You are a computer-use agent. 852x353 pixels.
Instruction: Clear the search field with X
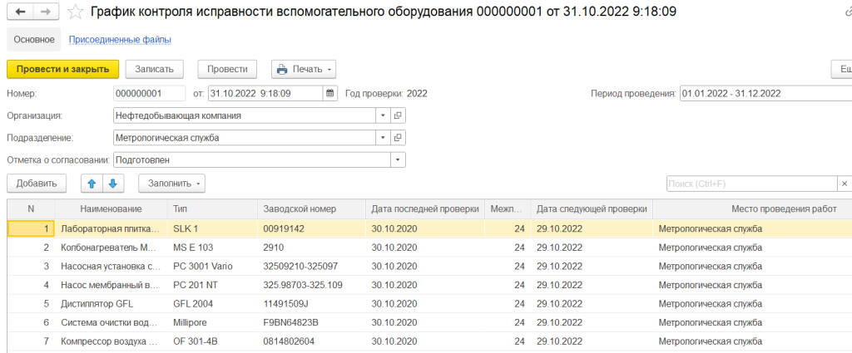click(844, 184)
